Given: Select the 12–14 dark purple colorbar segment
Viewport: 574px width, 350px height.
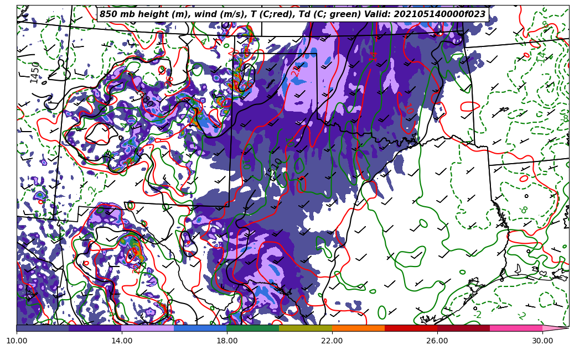Looking at the screenshot, I should pos(95,328).
